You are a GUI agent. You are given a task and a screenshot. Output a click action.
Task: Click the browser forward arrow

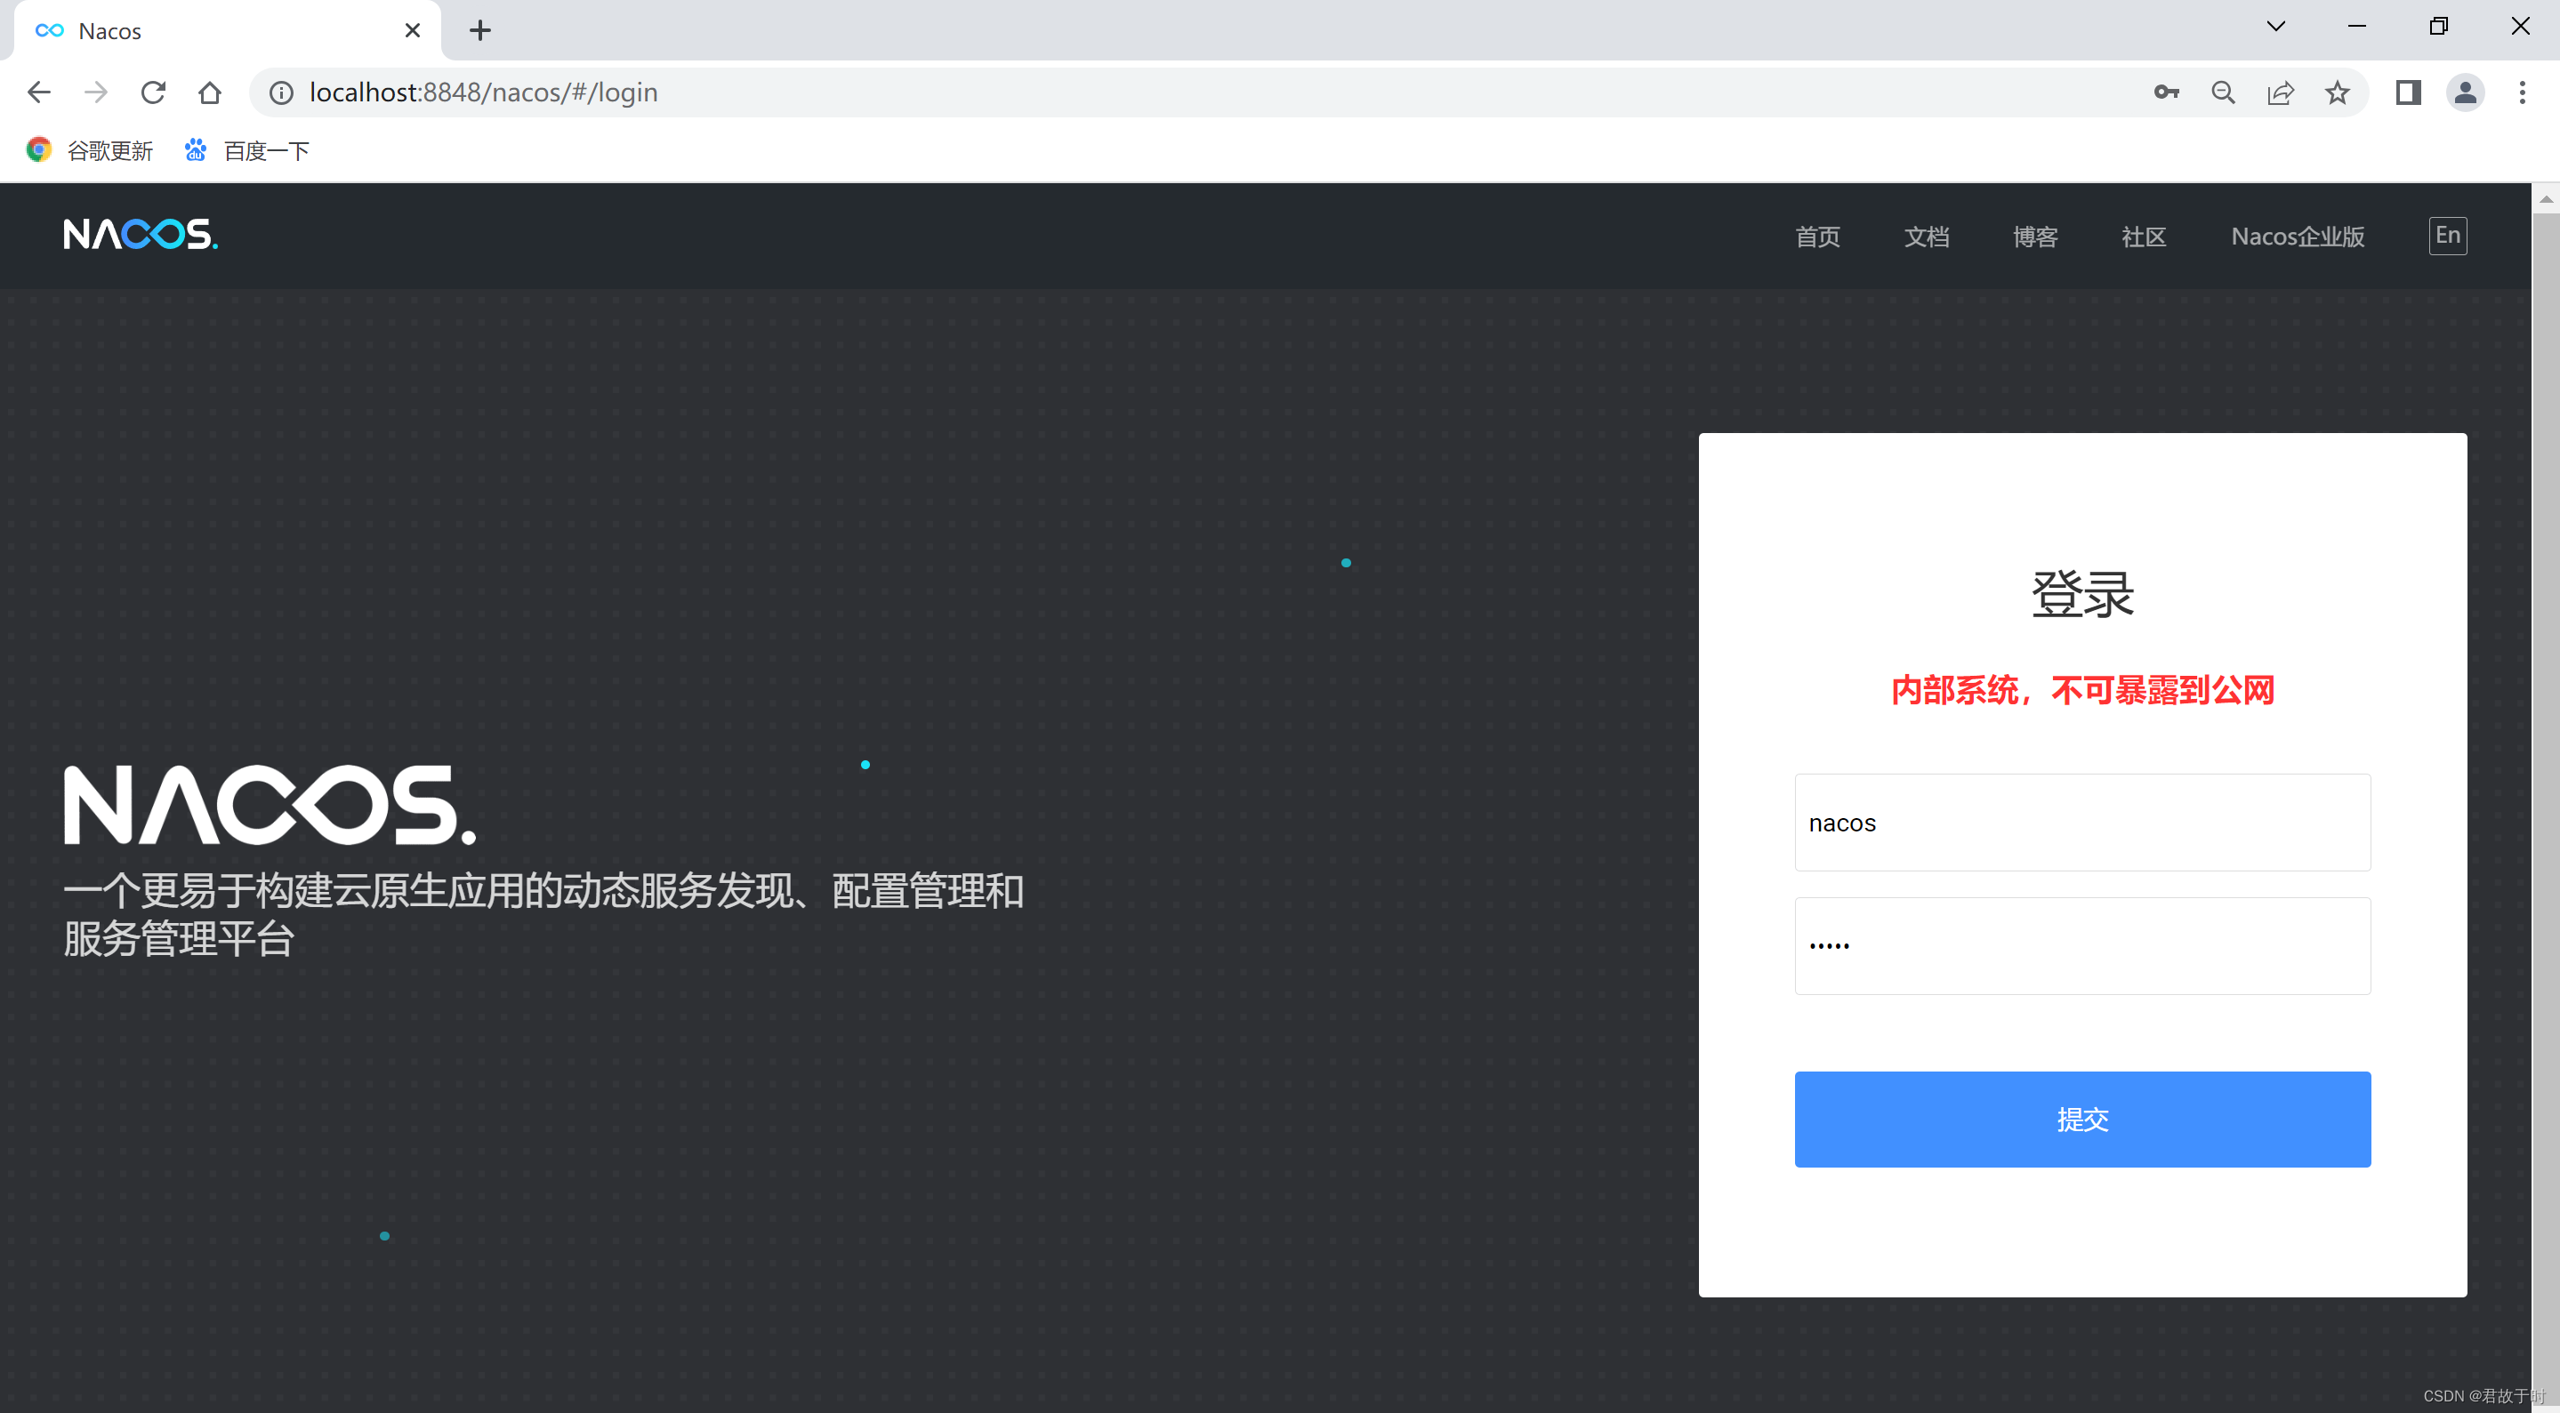(x=95, y=92)
